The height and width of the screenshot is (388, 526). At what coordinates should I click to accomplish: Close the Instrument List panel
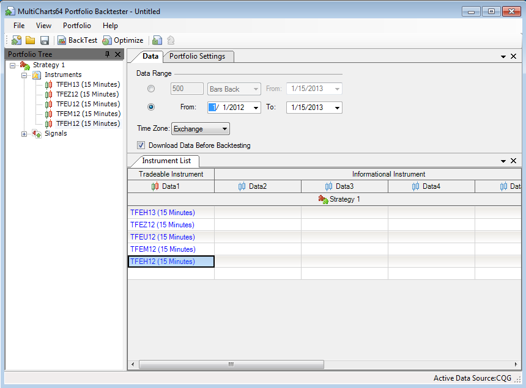coord(513,161)
